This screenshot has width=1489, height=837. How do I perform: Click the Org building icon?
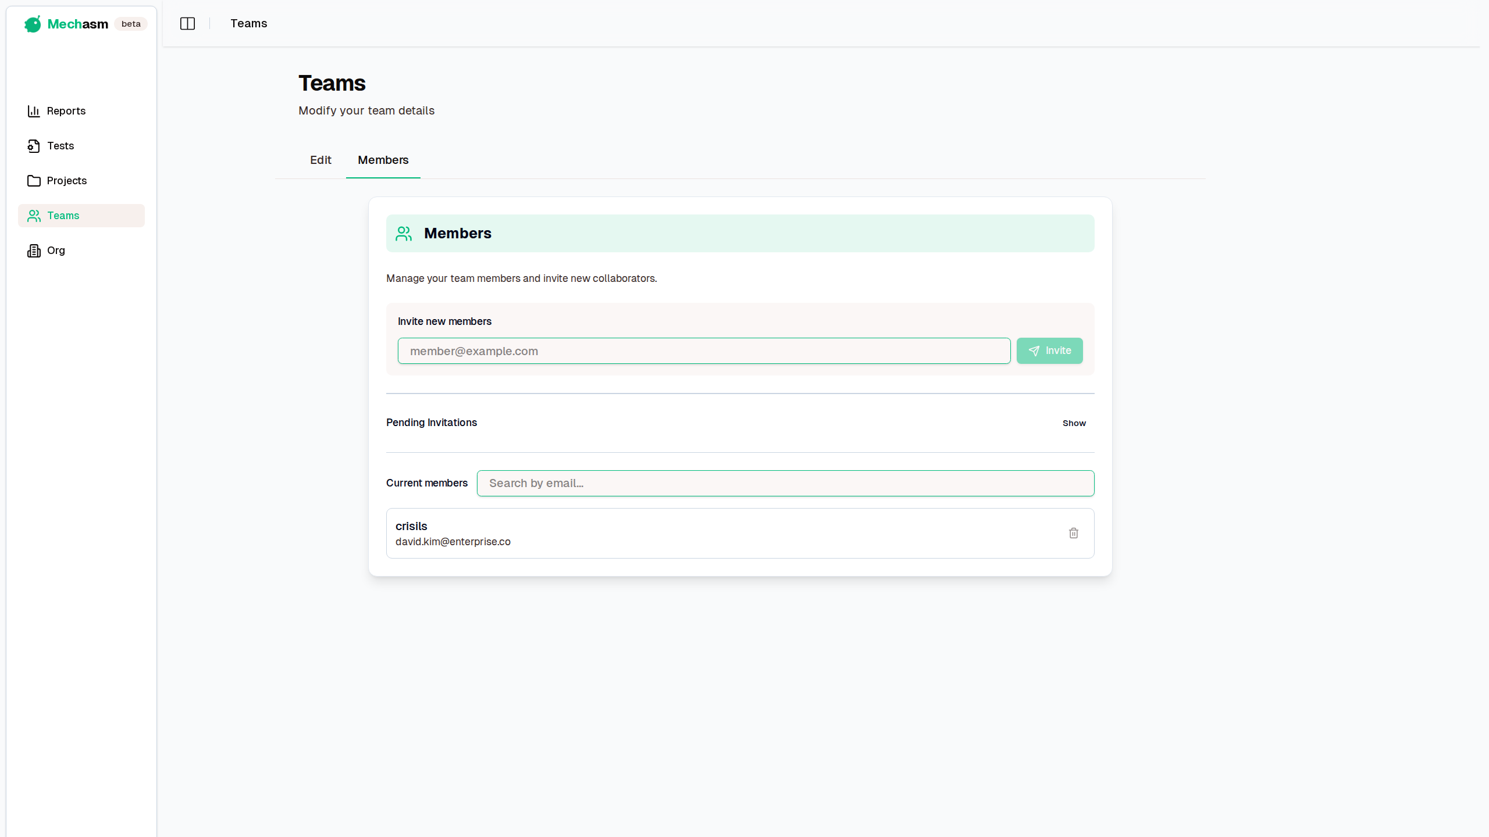click(34, 251)
